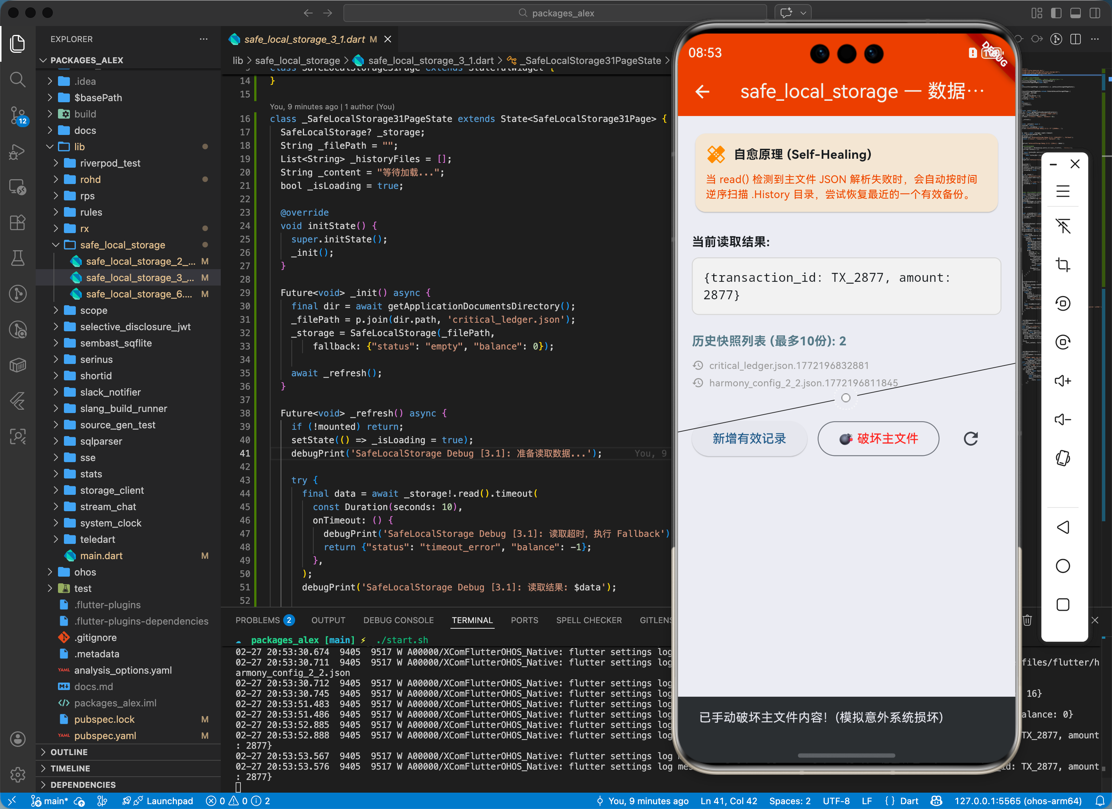Toggle the primary side bar layout button
This screenshot has width=1112, height=809.
1056,13
